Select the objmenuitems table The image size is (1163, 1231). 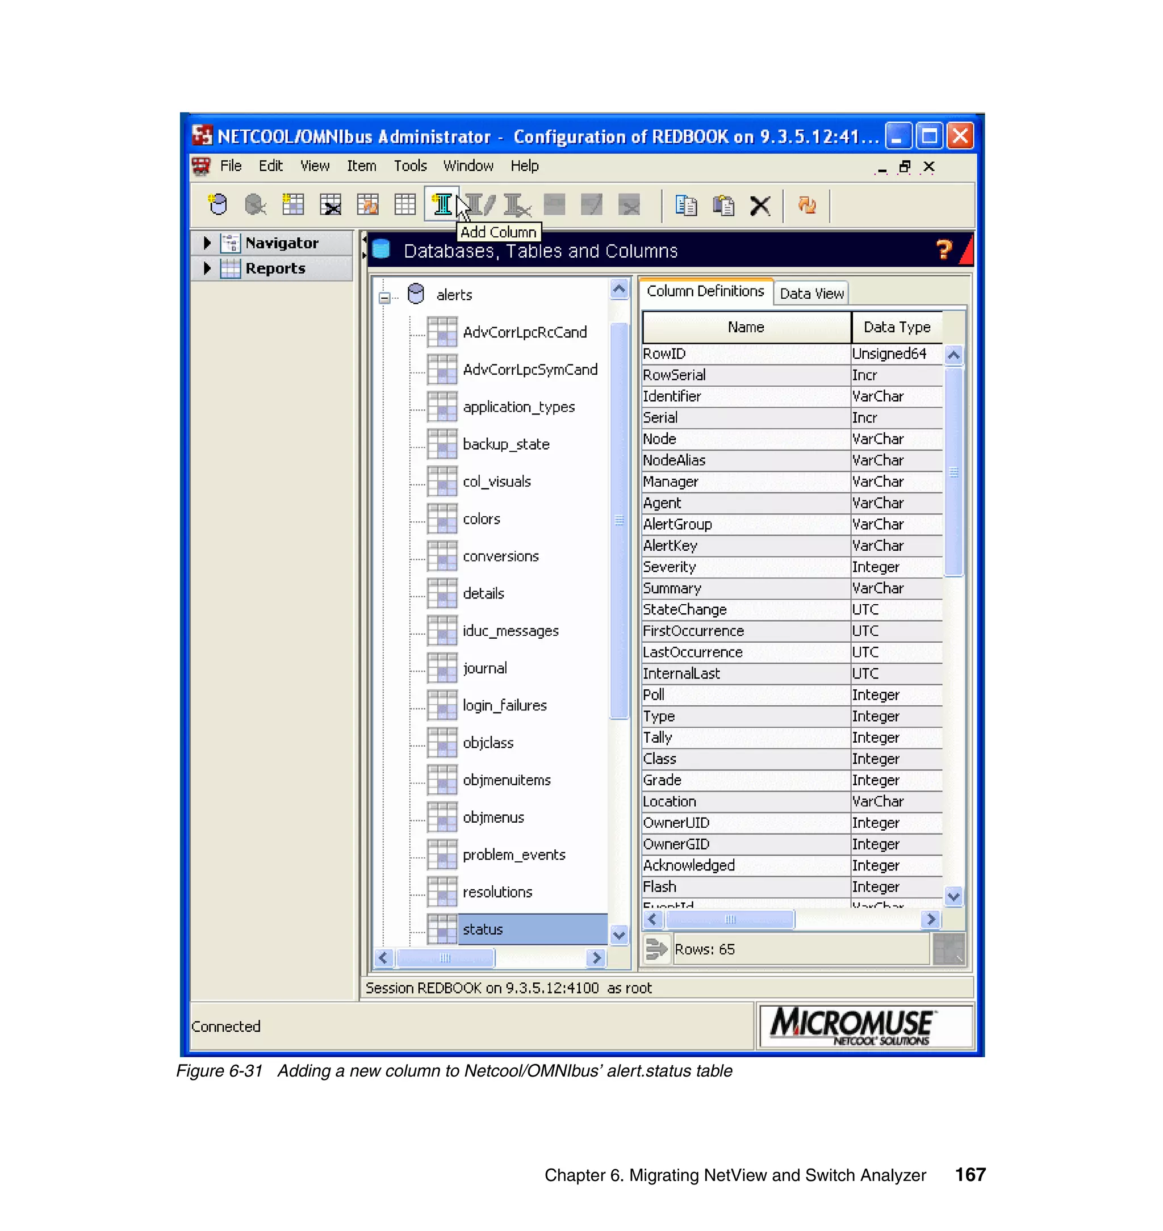pyautogui.click(x=507, y=780)
